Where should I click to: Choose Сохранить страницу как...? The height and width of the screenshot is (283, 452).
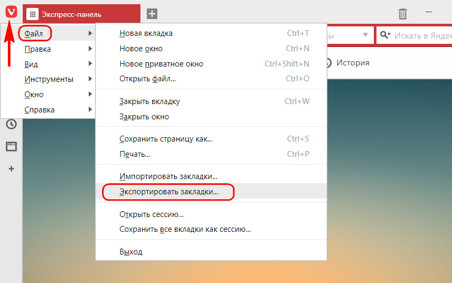211,139
